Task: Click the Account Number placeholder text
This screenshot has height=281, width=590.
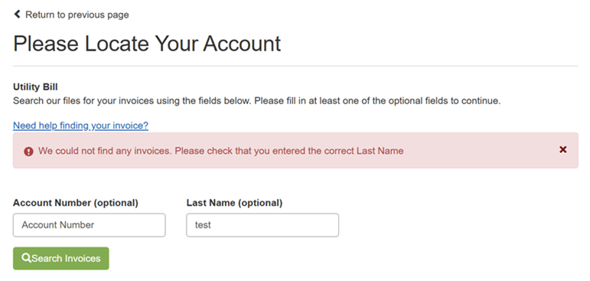Action: click(x=58, y=225)
